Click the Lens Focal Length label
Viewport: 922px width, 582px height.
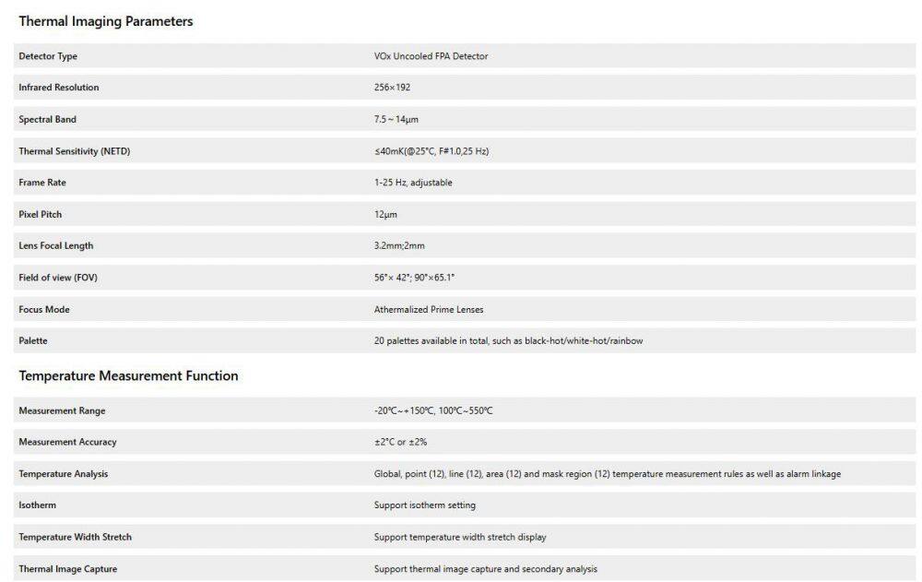pos(56,245)
